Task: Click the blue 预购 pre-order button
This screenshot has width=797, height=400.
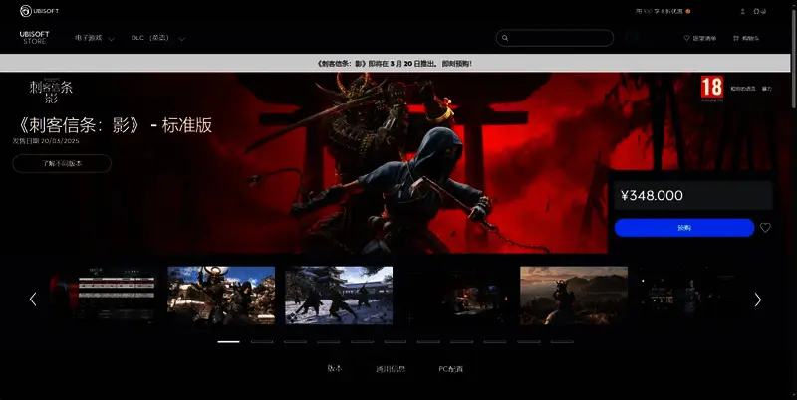Action: click(683, 228)
